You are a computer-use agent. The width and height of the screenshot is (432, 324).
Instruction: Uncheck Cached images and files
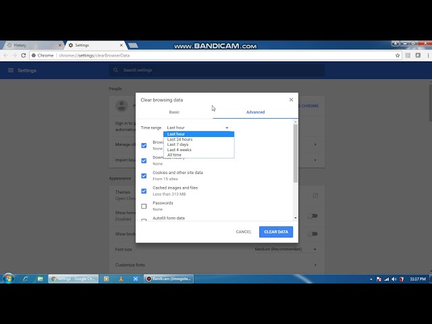click(x=144, y=191)
